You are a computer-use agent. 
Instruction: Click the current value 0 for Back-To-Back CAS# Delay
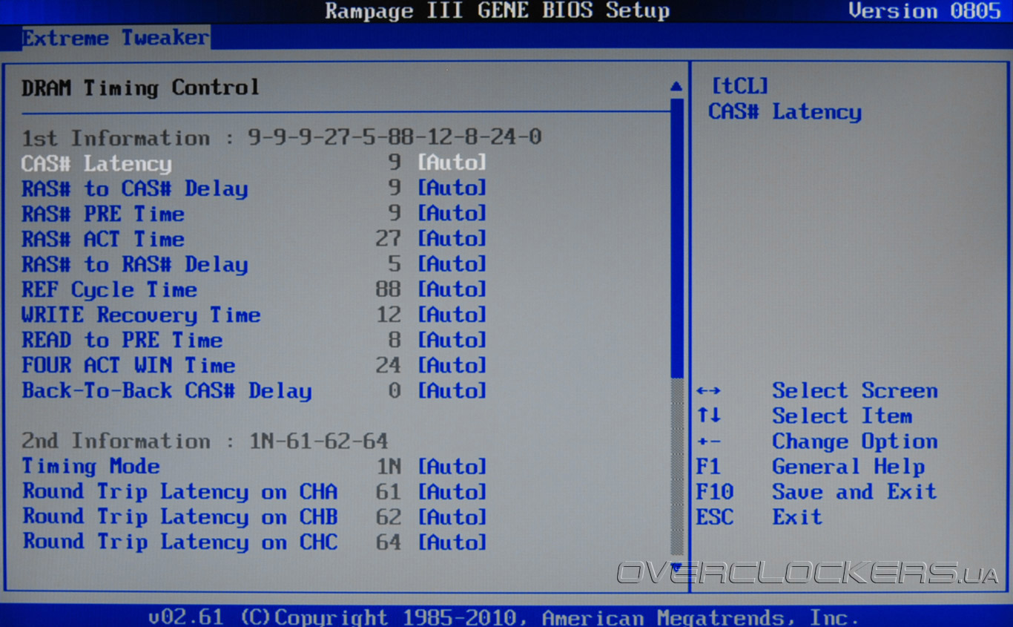[x=395, y=390]
